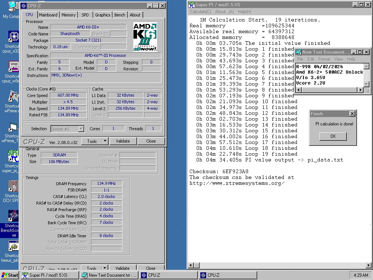Click notepad vertical scrollbar up arrow
The width and height of the screenshot is (373, 280).
pos(366,66)
